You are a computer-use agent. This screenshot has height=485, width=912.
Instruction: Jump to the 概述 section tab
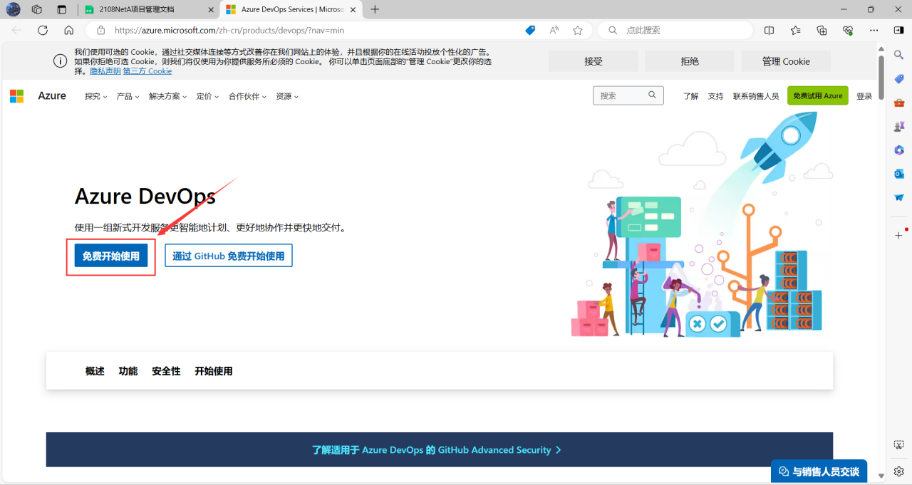pos(95,371)
